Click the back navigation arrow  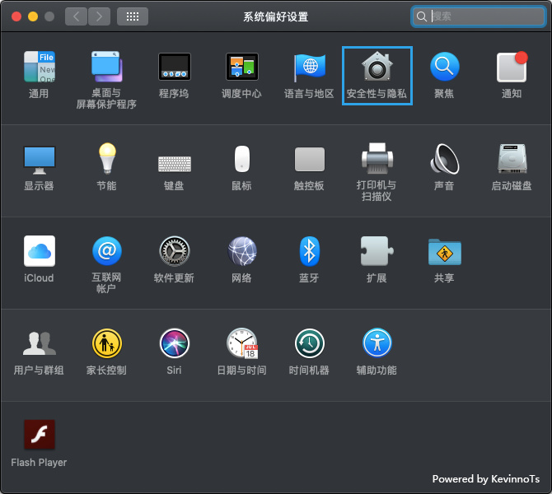76,16
